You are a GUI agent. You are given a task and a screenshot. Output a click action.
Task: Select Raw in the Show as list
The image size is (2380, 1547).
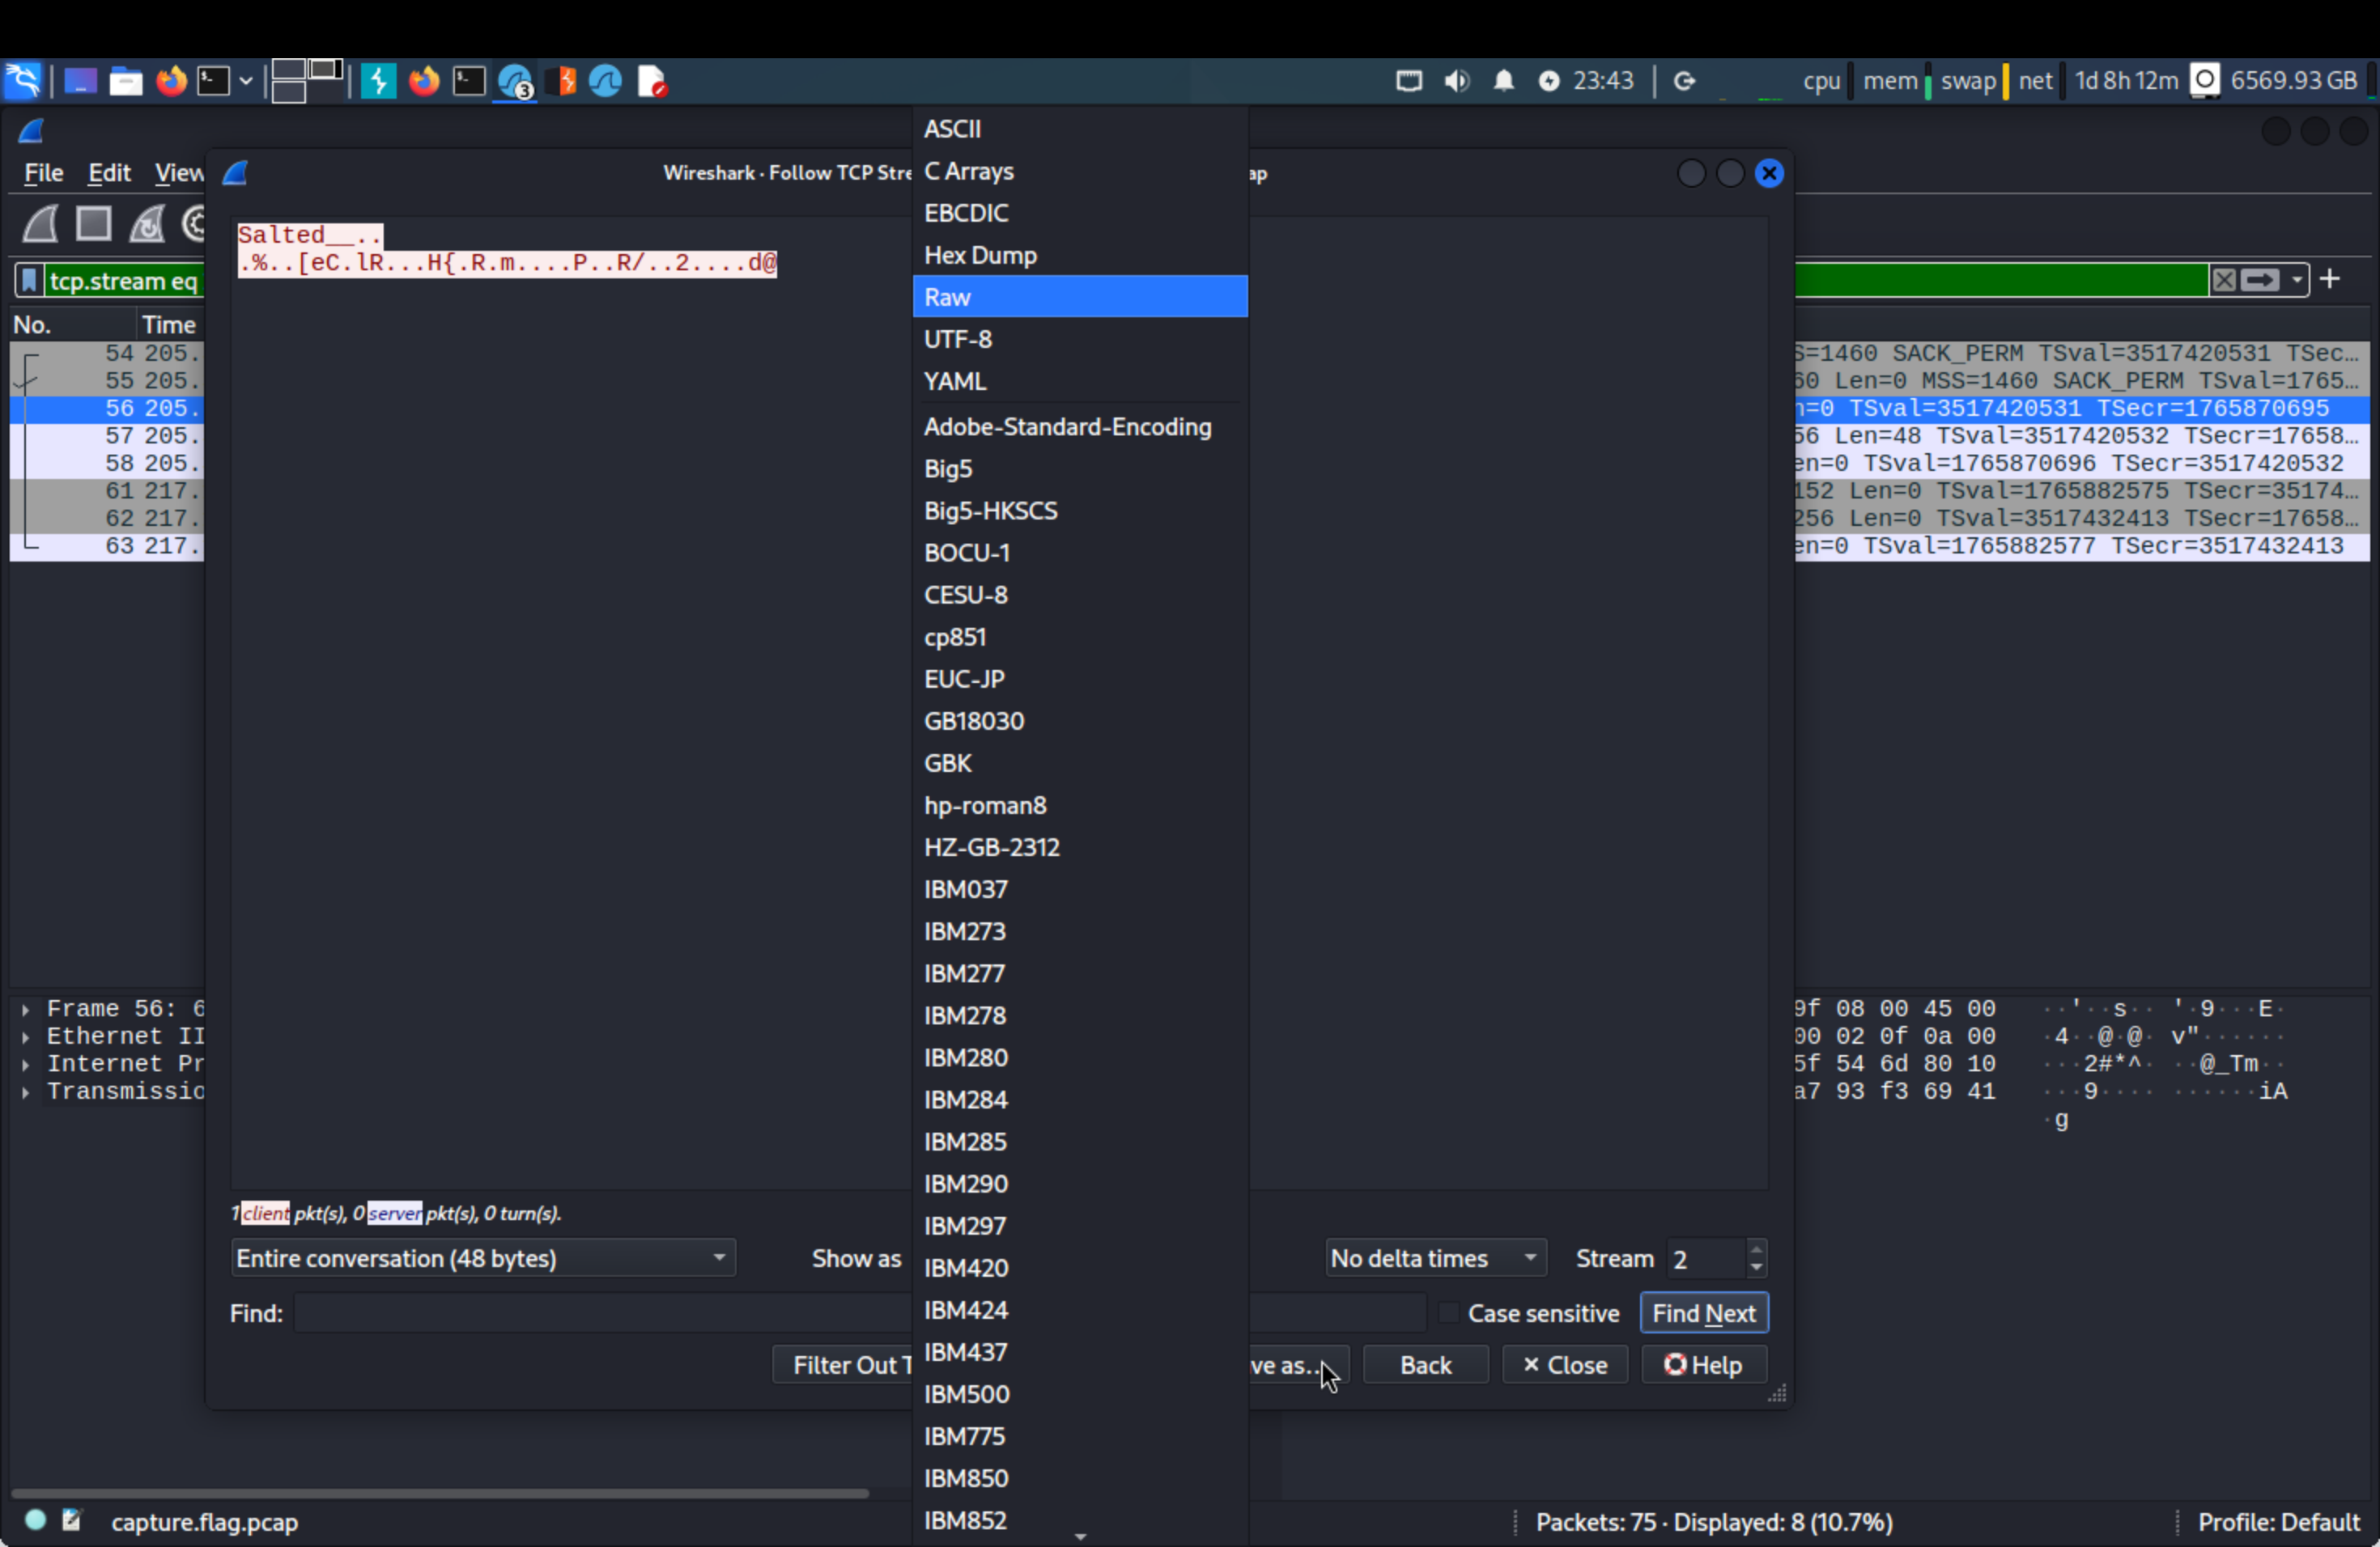coord(1080,297)
